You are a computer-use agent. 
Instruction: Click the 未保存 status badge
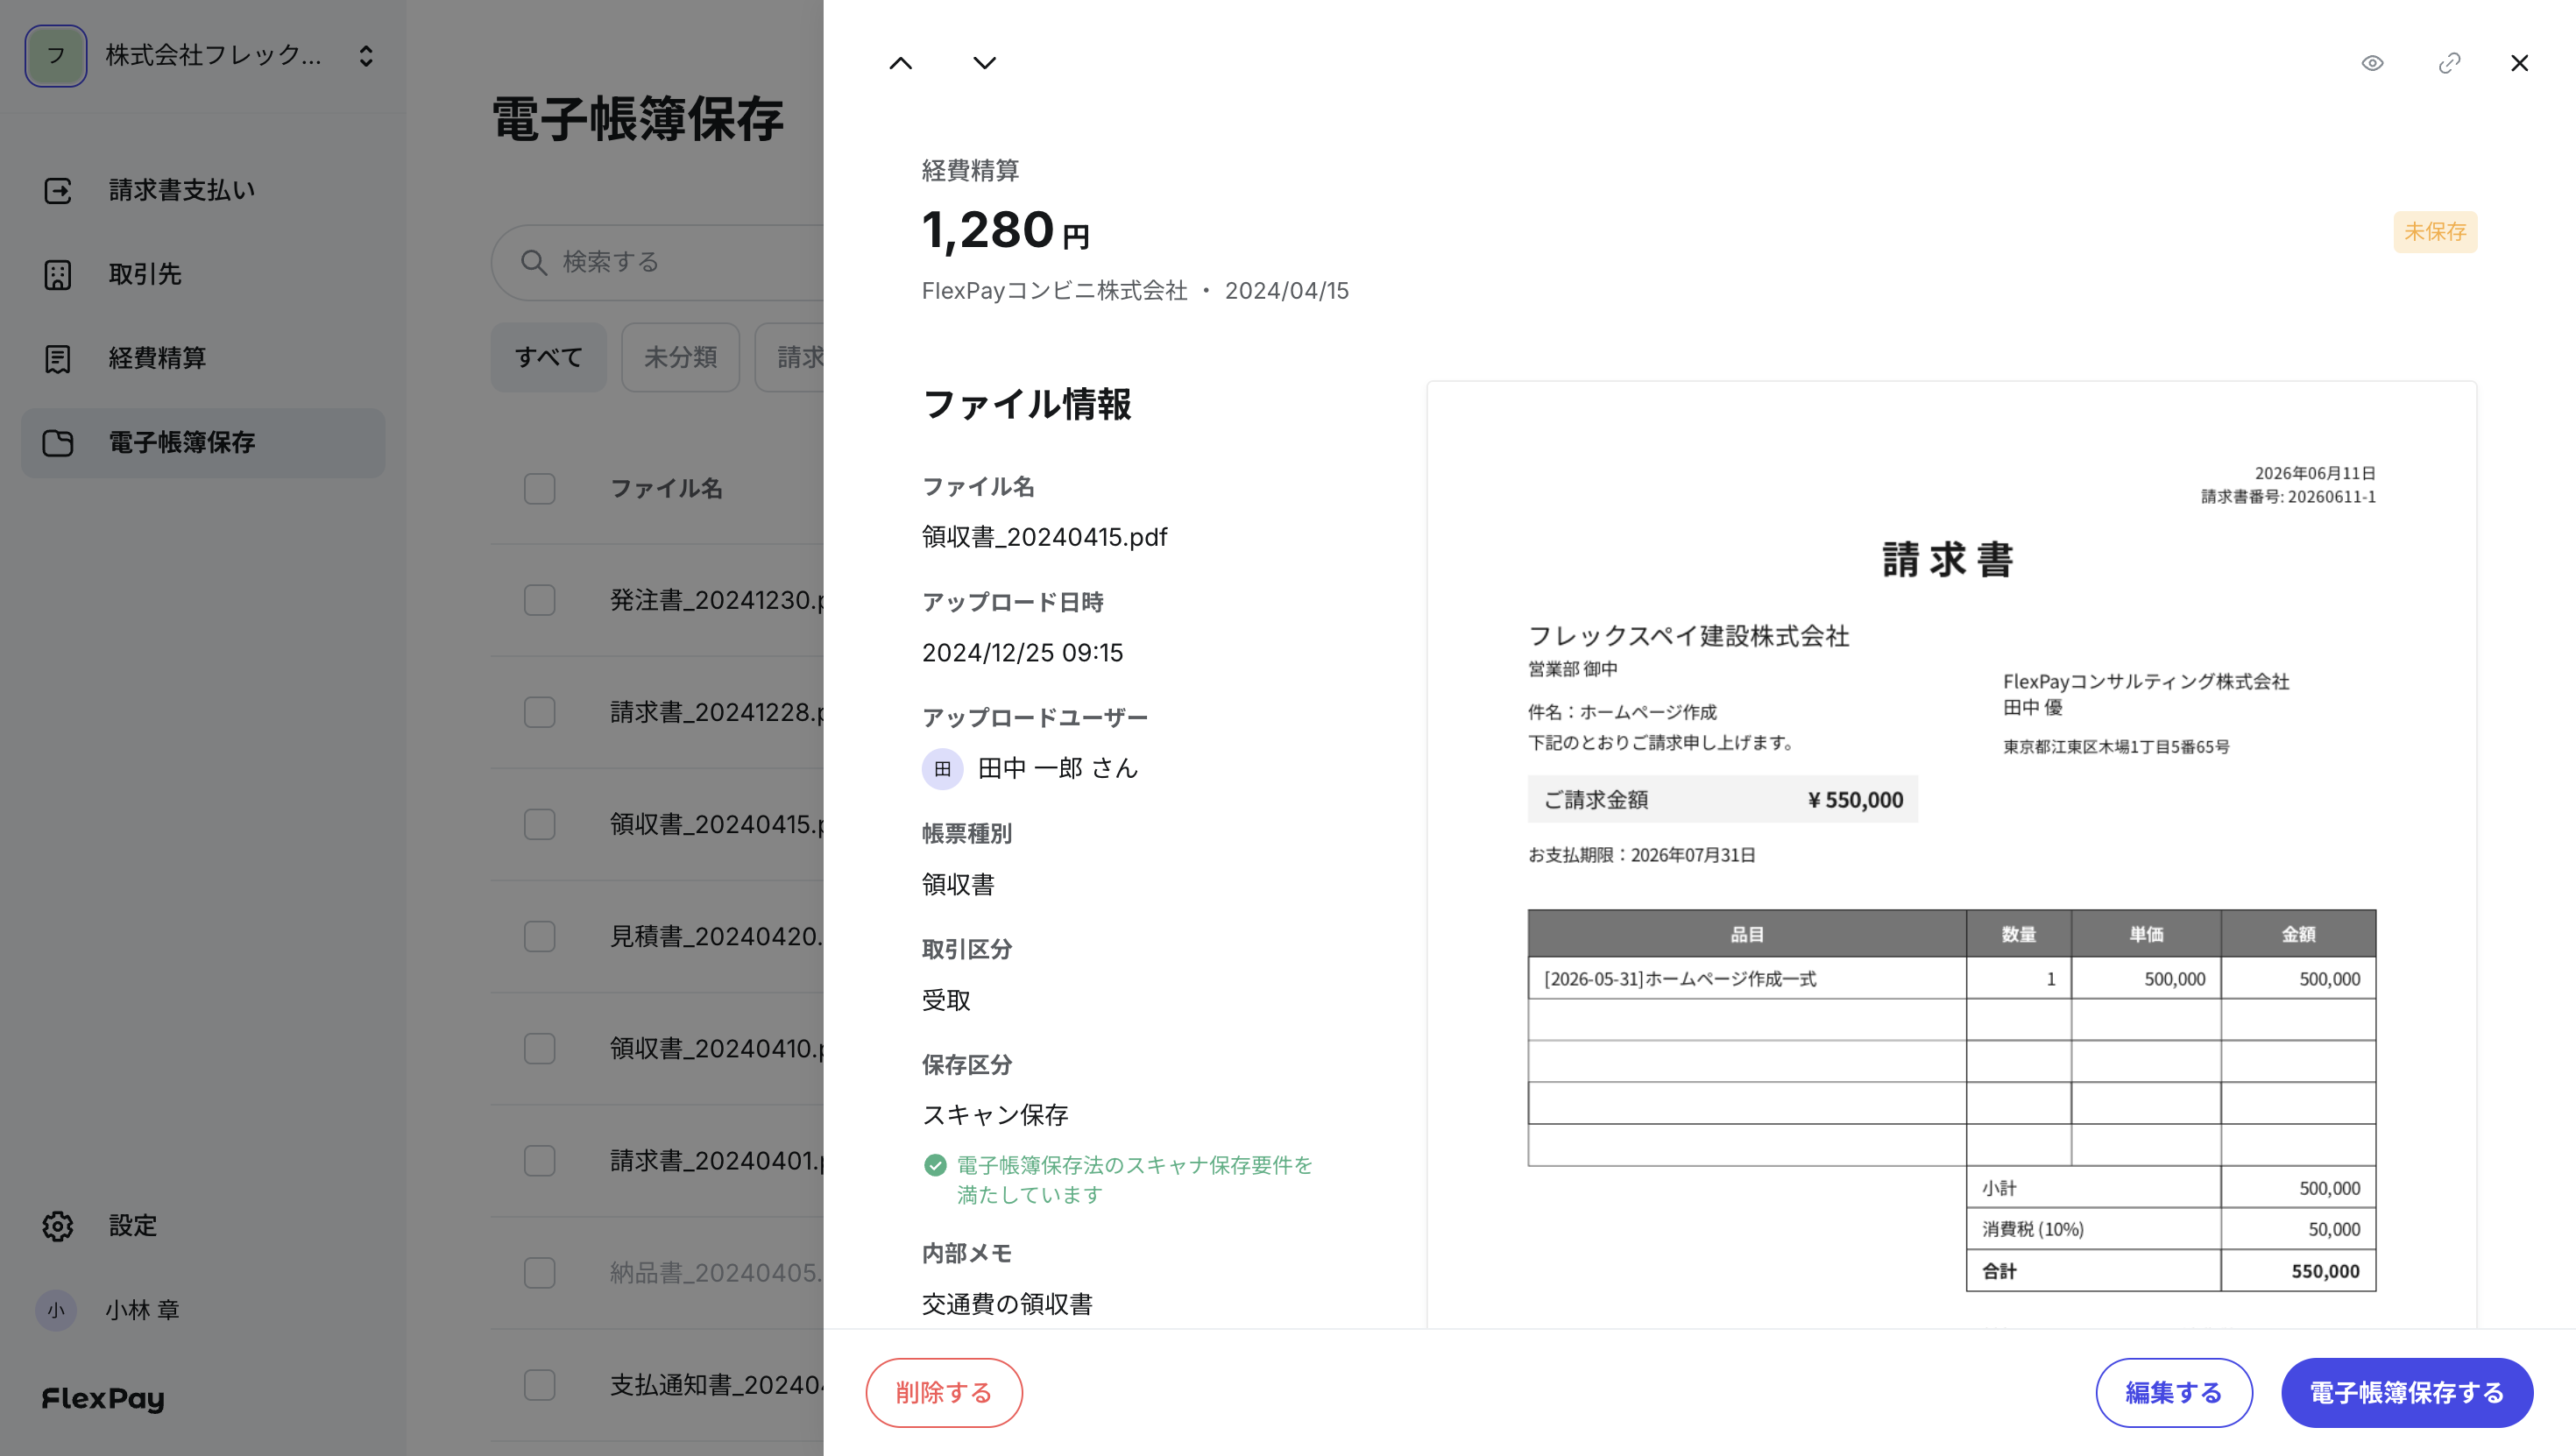pyautogui.click(x=2435, y=232)
